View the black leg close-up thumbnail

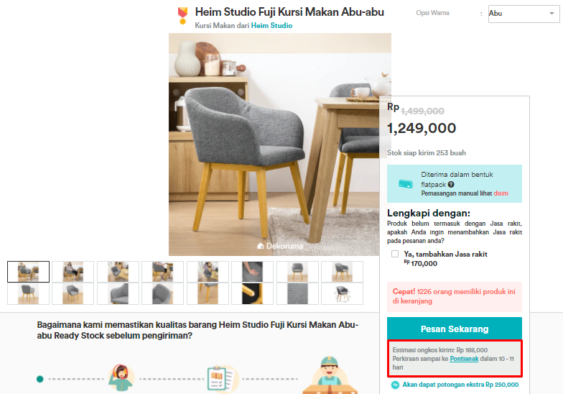(x=253, y=293)
